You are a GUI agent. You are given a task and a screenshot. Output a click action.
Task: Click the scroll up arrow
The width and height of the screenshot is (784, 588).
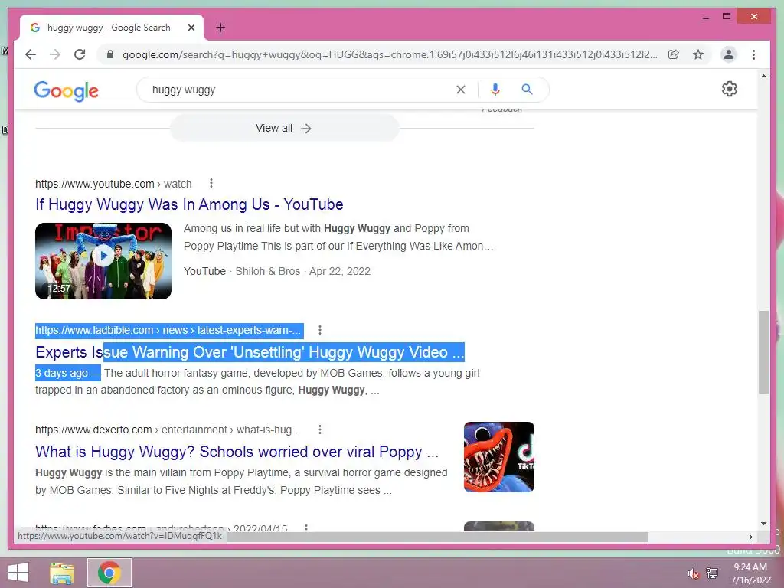click(763, 76)
